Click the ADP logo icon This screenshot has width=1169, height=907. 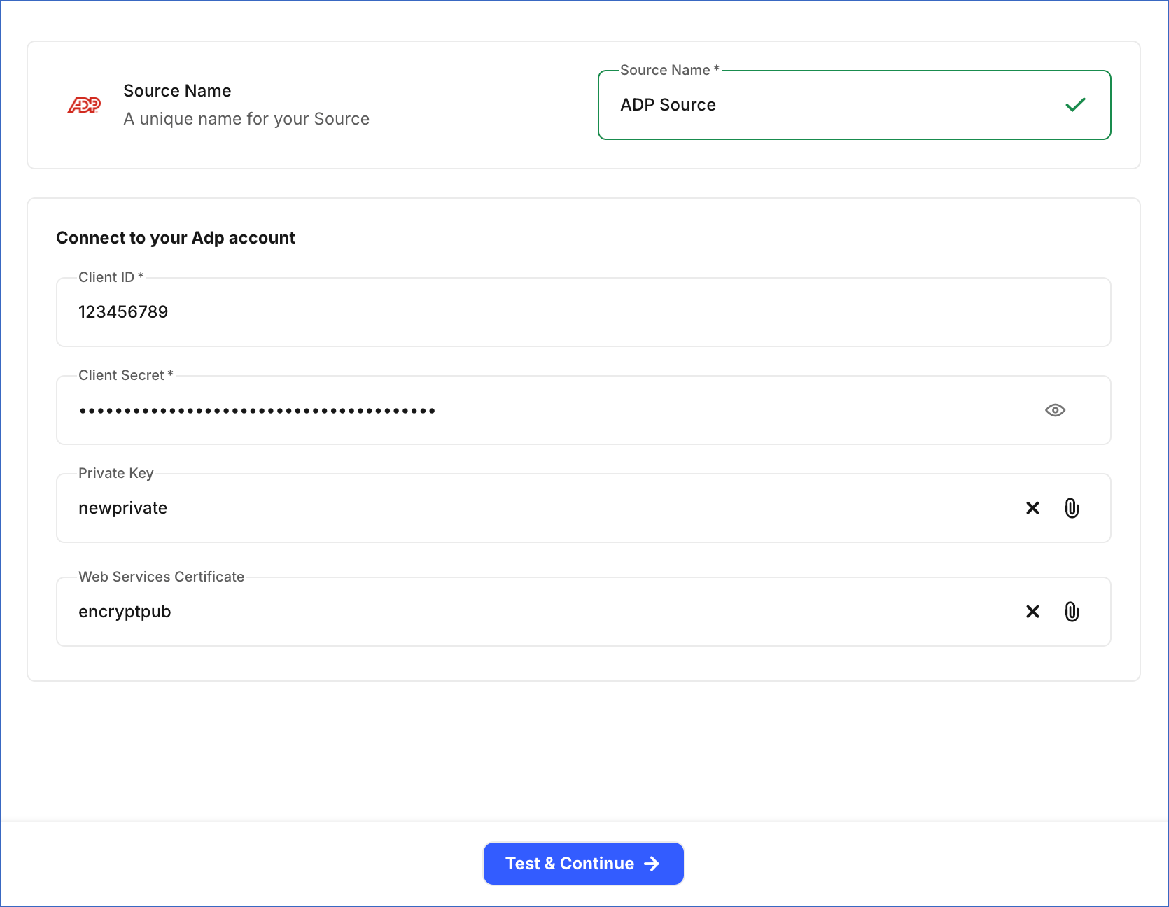coord(84,105)
